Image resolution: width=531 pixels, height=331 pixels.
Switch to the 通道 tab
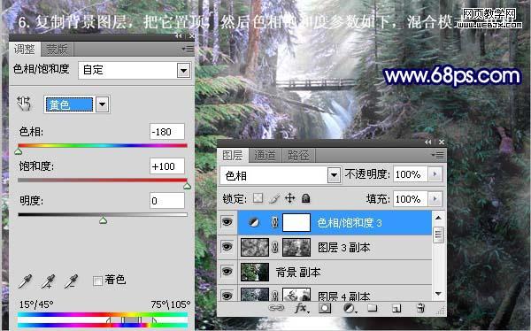[x=265, y=155]
